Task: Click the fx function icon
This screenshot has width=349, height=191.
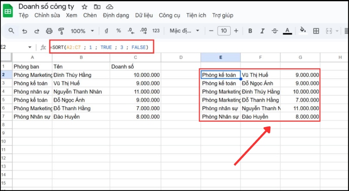Action: (x=43, y=47)
